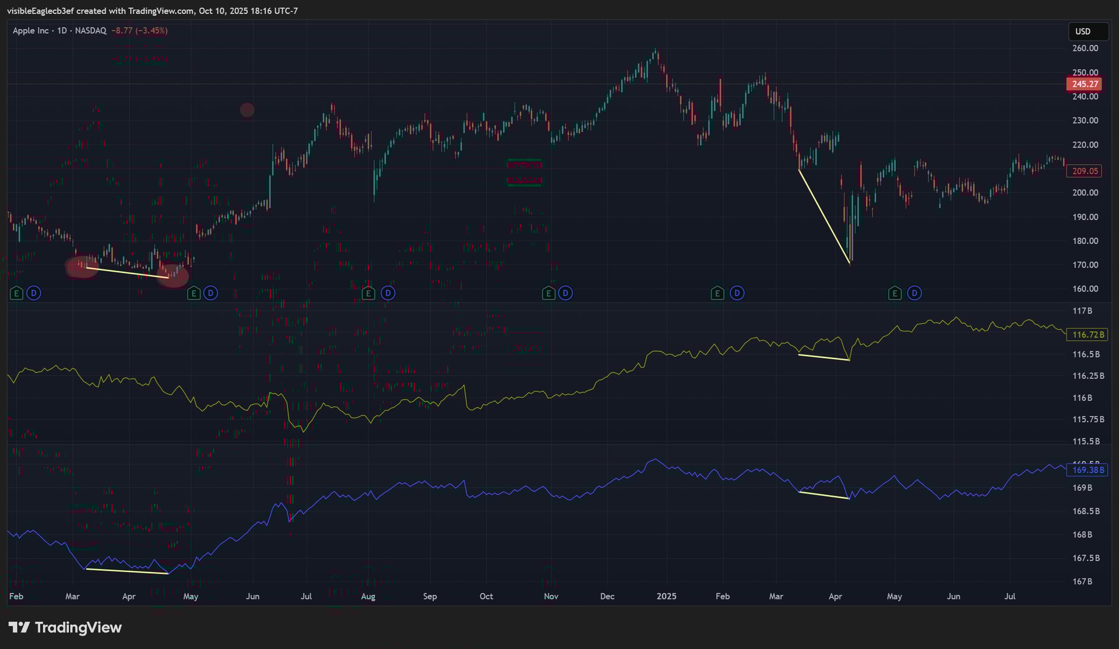Click the earnings E icon near Feb 2024
1119x649 pixels.
(x=16, y=293)
